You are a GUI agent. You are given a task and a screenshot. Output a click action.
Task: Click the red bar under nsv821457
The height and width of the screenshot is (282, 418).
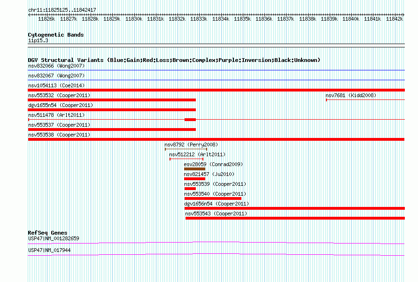pyautogui.click(x=194, y=179)
